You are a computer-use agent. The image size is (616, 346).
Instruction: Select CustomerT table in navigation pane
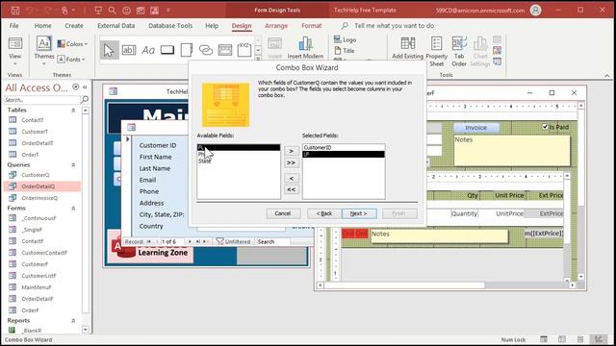tap(35, 132)
